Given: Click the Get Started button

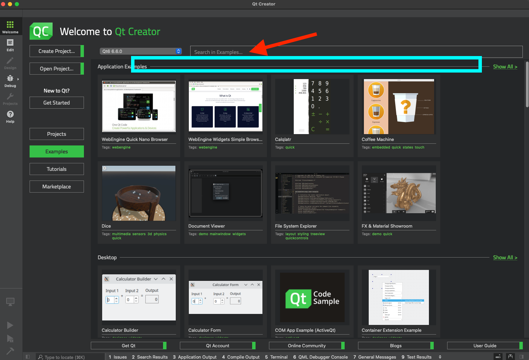Looking at the screenshot, I should [57, 102].
